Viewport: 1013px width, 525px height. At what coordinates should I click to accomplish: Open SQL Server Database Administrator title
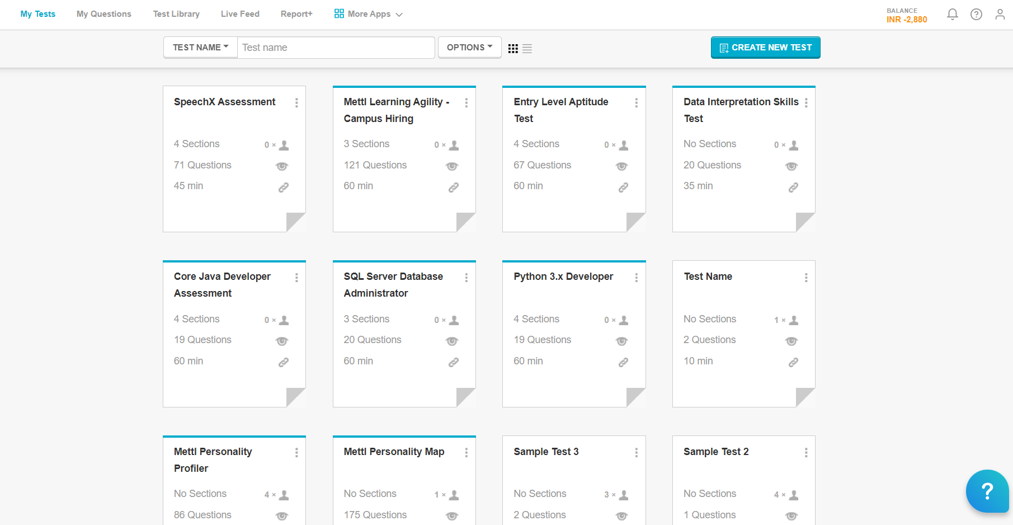pos(393,285)
